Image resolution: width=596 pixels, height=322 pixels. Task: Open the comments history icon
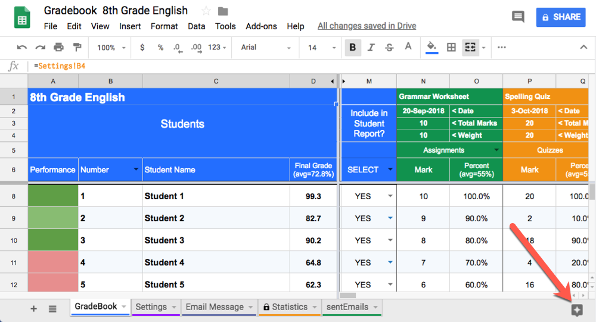coord(519,17)
